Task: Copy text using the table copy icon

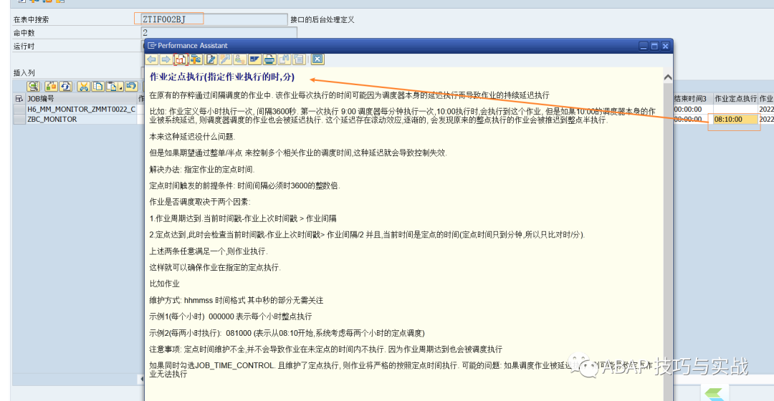Action: point(97,87)
